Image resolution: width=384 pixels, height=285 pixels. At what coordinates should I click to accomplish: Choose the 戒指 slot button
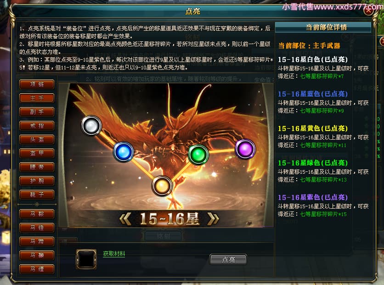pos(37,125)
